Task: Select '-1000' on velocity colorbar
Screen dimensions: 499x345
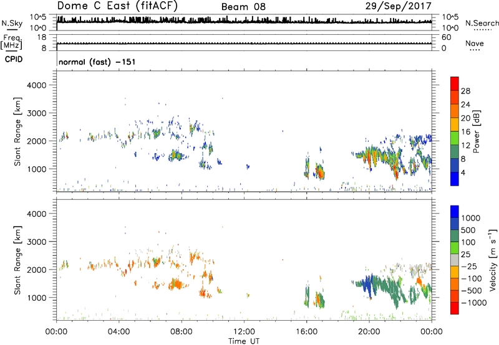Action: pyautogui.click(x=473, y=303)
